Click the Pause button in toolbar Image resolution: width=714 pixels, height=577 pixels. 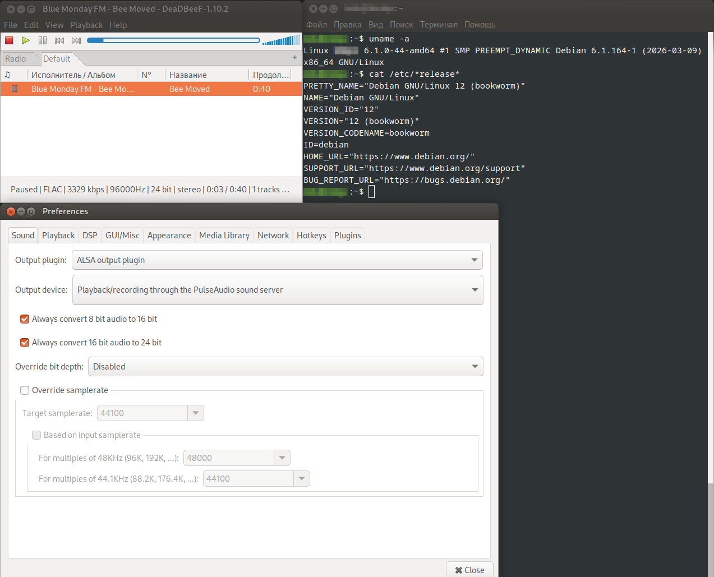[x=43, y=40]
